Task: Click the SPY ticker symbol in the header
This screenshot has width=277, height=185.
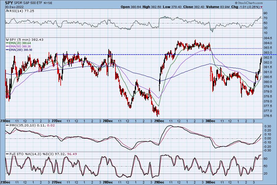Action: [8, 3]
